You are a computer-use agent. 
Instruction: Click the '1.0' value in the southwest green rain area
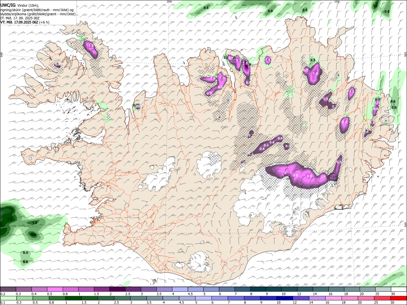pyautogui.click(x=35, y=223)
